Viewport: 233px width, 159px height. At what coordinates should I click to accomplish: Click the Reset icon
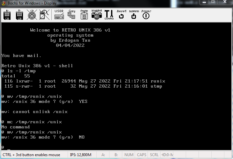click(x=121, y=15)
